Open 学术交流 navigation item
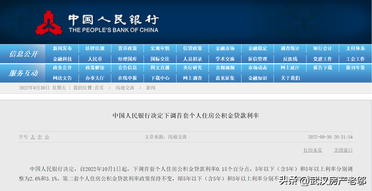The height and width of the screenshot is (191, 372). click(225, 59)
